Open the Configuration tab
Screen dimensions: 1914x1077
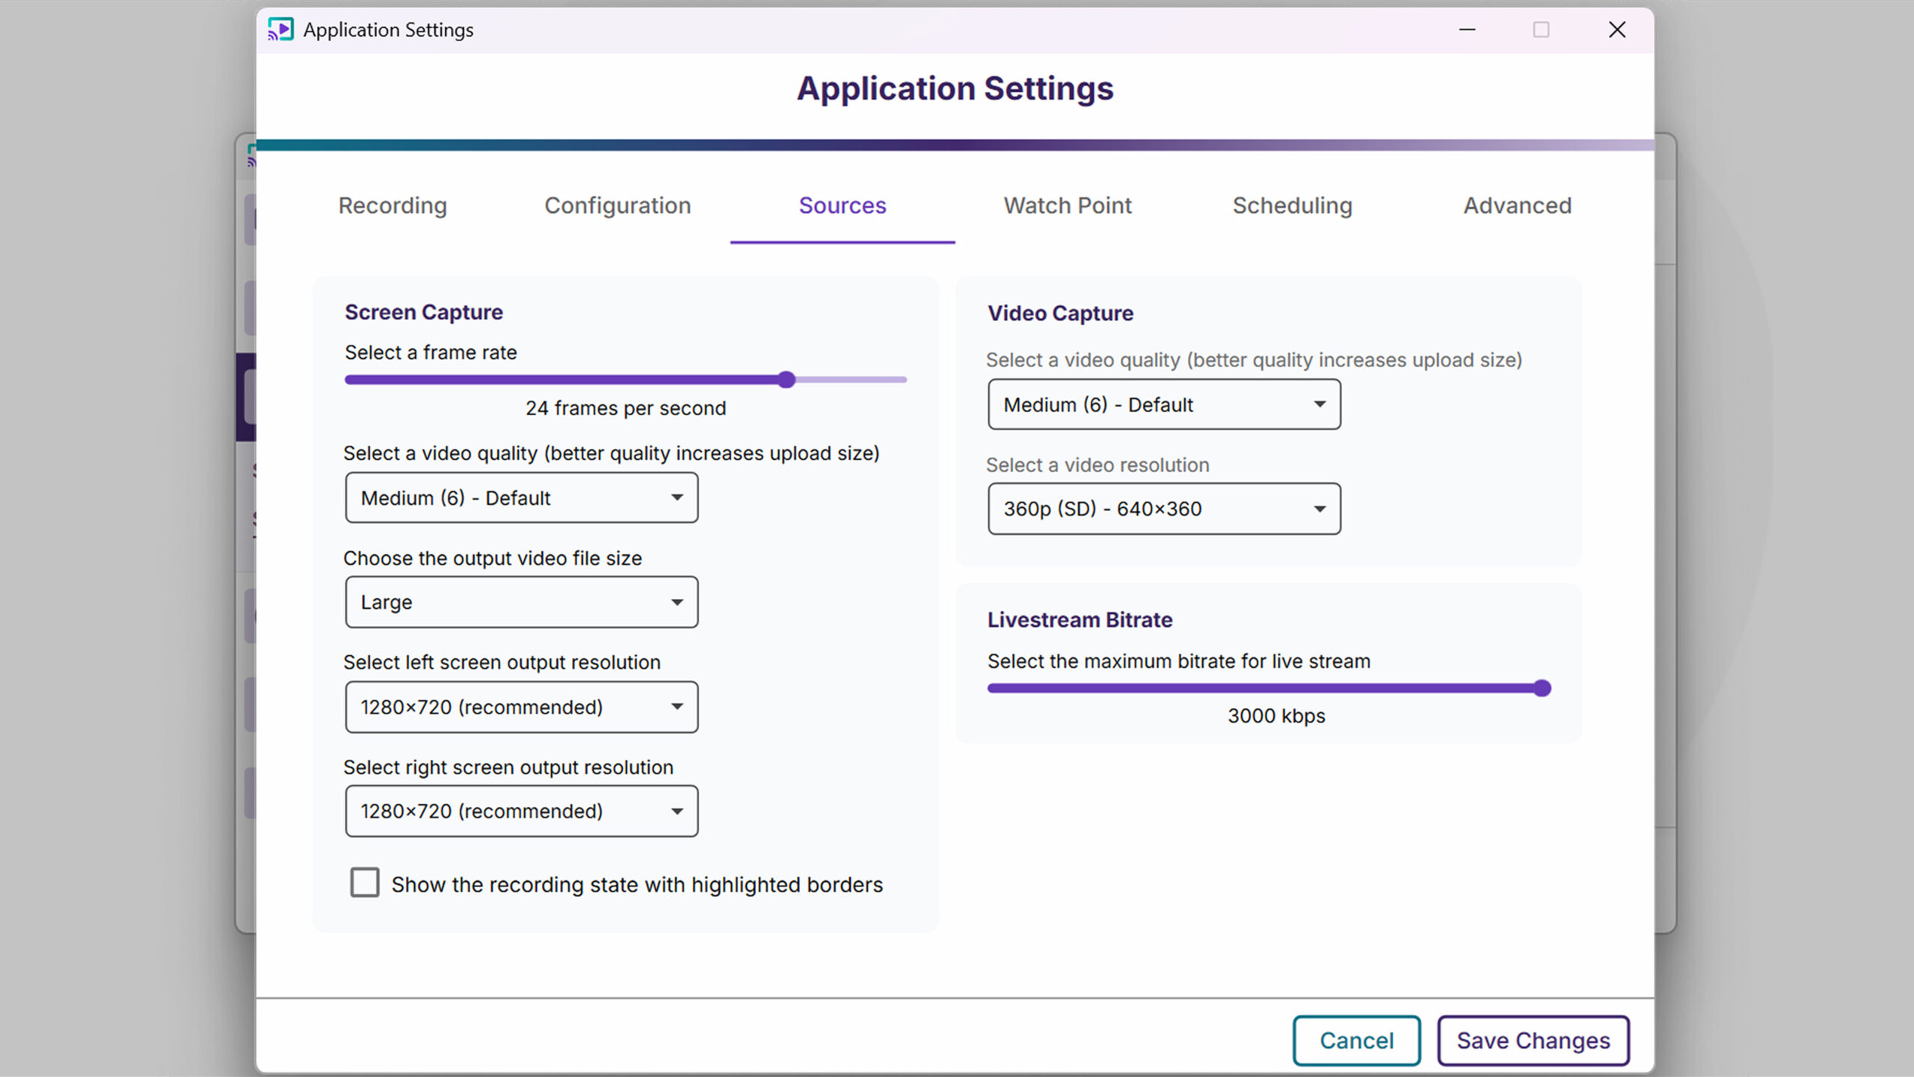tap(618, 206)
